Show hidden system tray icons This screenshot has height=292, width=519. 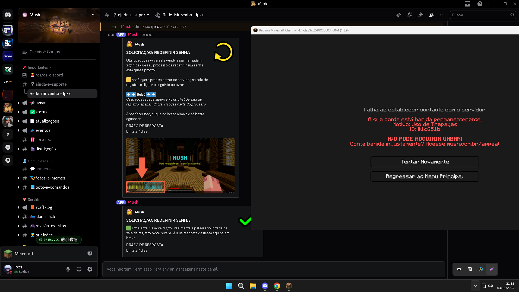click(x=475, y=286)
